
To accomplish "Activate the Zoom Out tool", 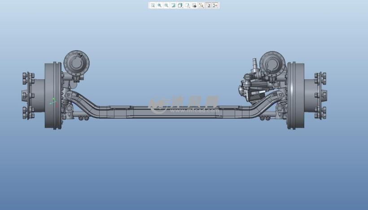I will (x=166, y=5).
